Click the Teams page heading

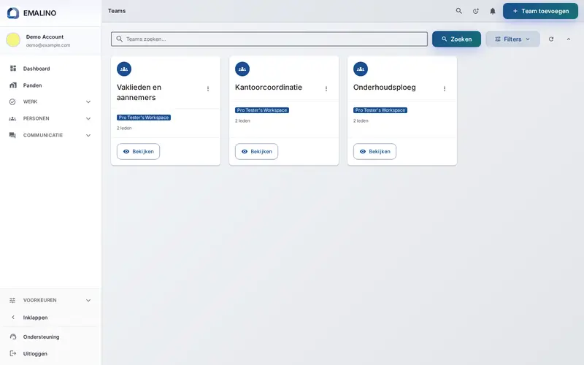[117, 11]
